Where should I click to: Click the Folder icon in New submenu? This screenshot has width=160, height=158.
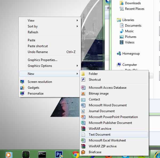coord(83,74)
